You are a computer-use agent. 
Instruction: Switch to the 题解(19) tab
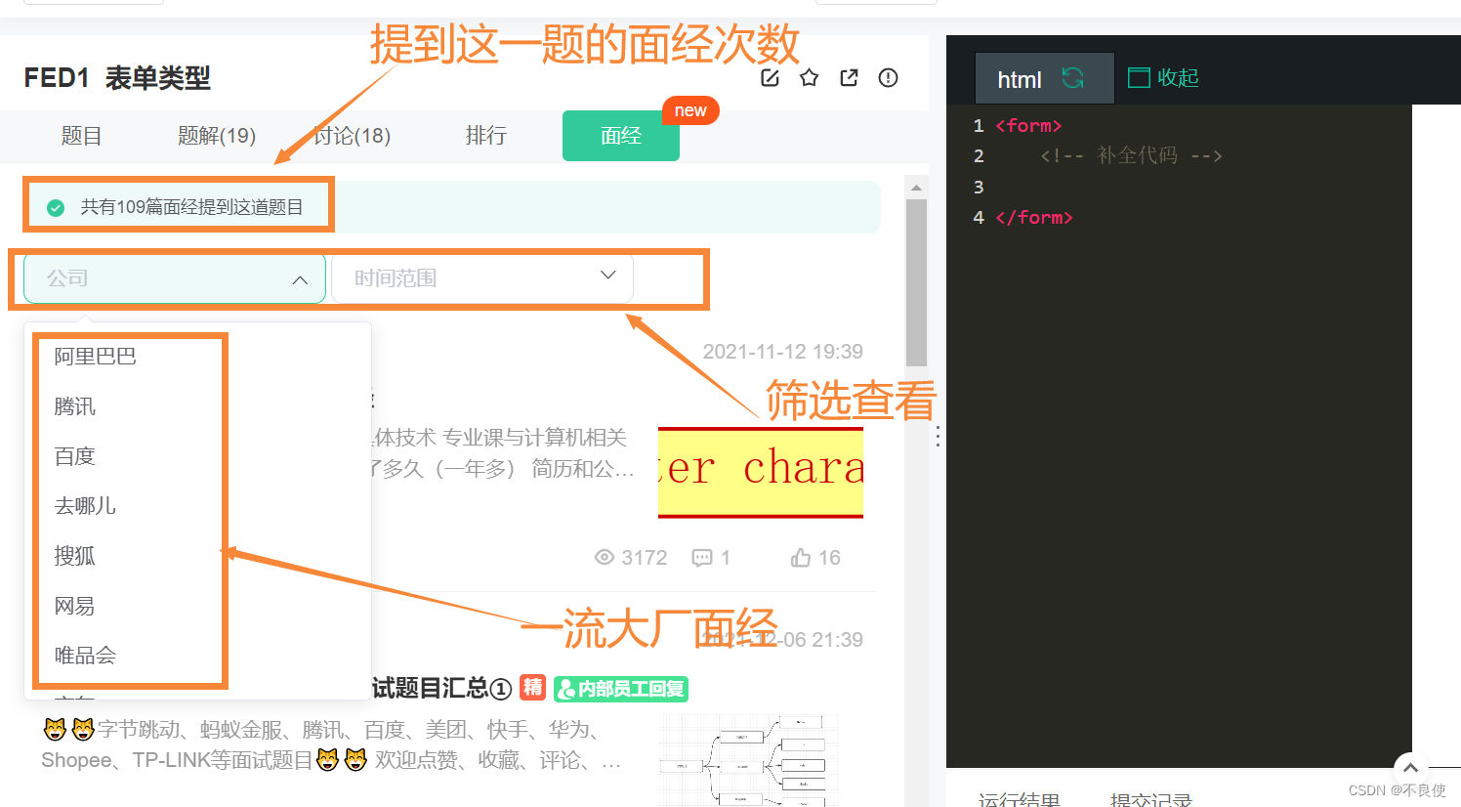click(216, 137)
